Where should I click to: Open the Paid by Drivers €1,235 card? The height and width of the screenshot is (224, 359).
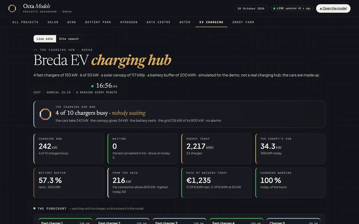[x=217, y=183]
